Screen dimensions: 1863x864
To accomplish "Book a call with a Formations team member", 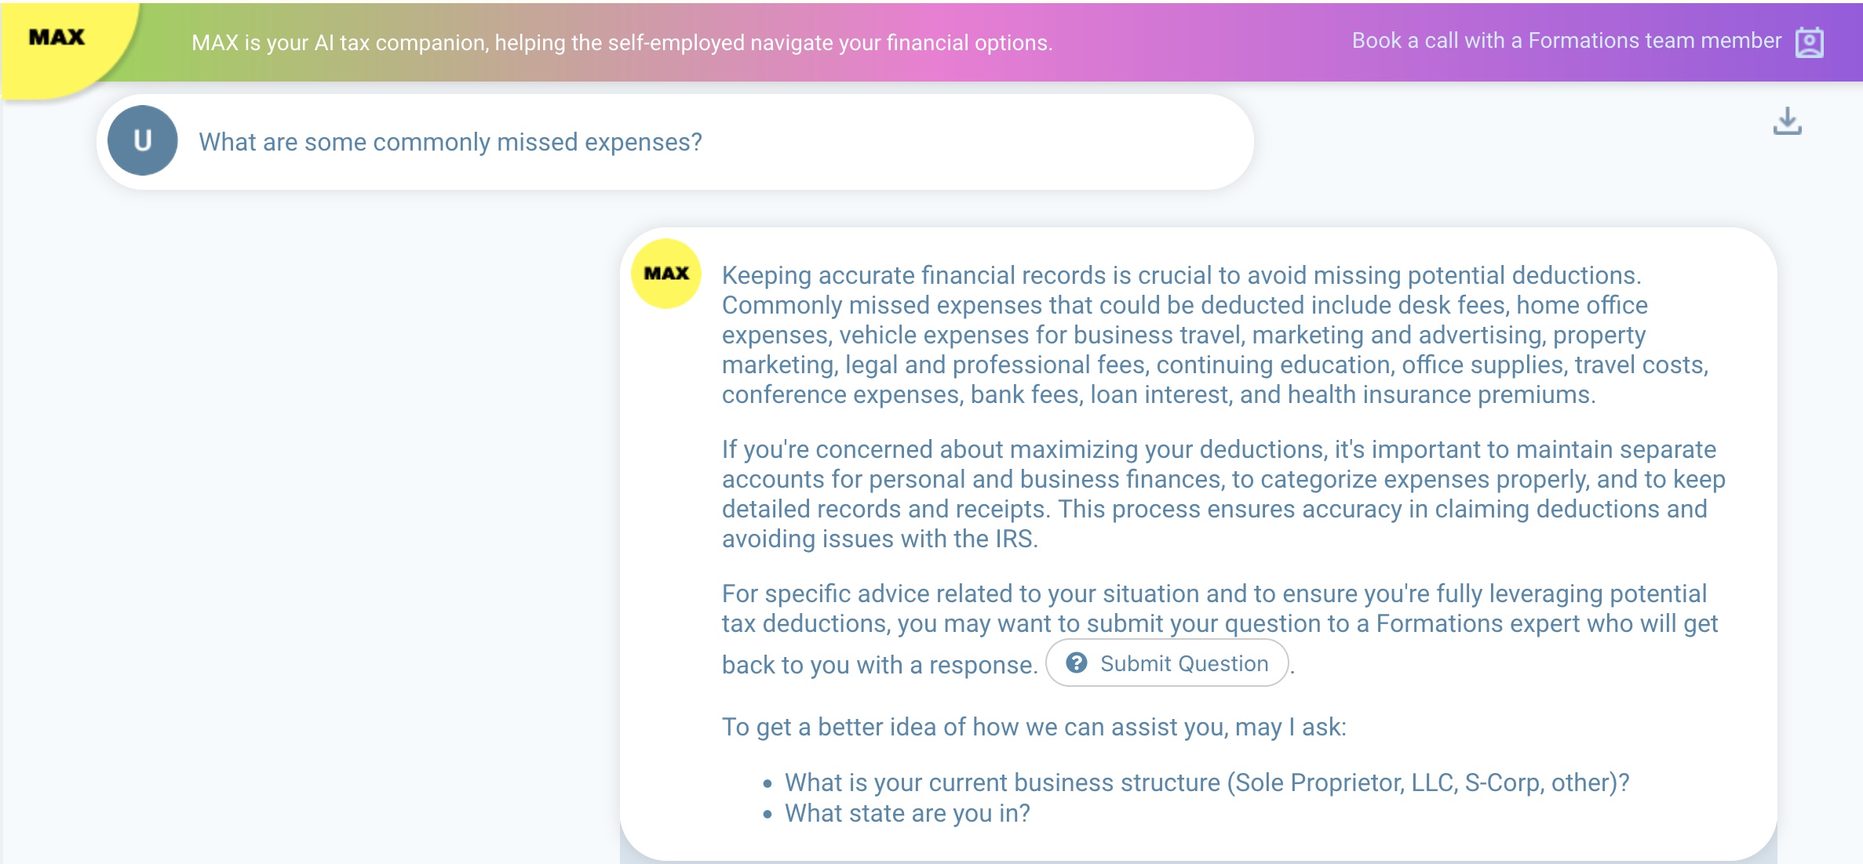I will (1566, 41).
